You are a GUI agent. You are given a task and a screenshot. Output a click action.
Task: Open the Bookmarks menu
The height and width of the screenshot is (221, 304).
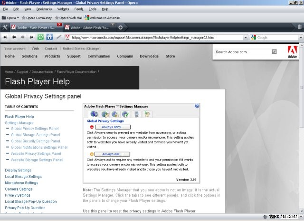click(x=44, y=9)
